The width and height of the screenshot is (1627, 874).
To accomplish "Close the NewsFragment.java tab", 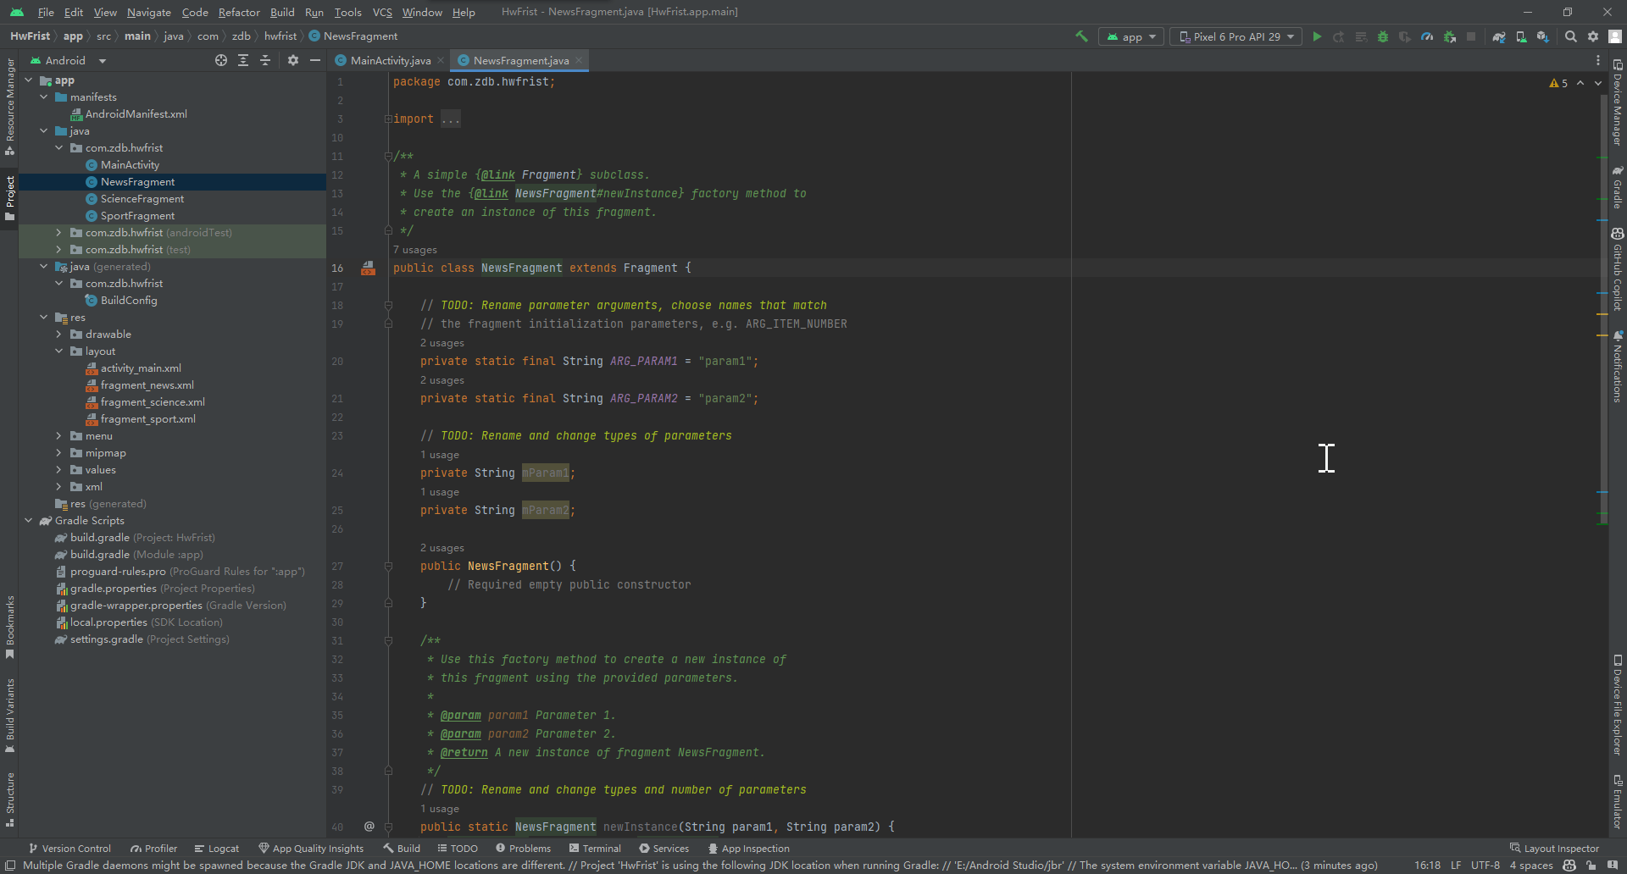I will [x=579, y=60].
